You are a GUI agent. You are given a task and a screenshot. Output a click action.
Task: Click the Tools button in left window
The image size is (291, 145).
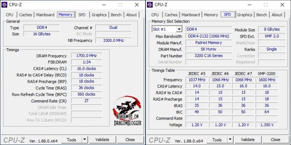click(71, 140)
